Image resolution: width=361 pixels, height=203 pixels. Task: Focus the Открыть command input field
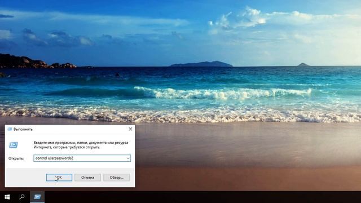tap(82, 158)
